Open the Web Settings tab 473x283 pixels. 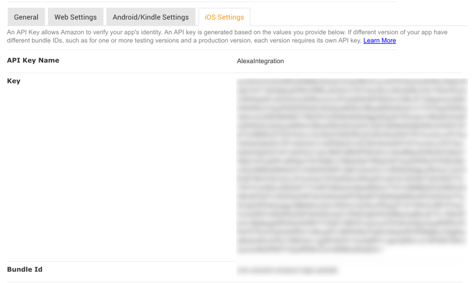[x=76, y=17]
